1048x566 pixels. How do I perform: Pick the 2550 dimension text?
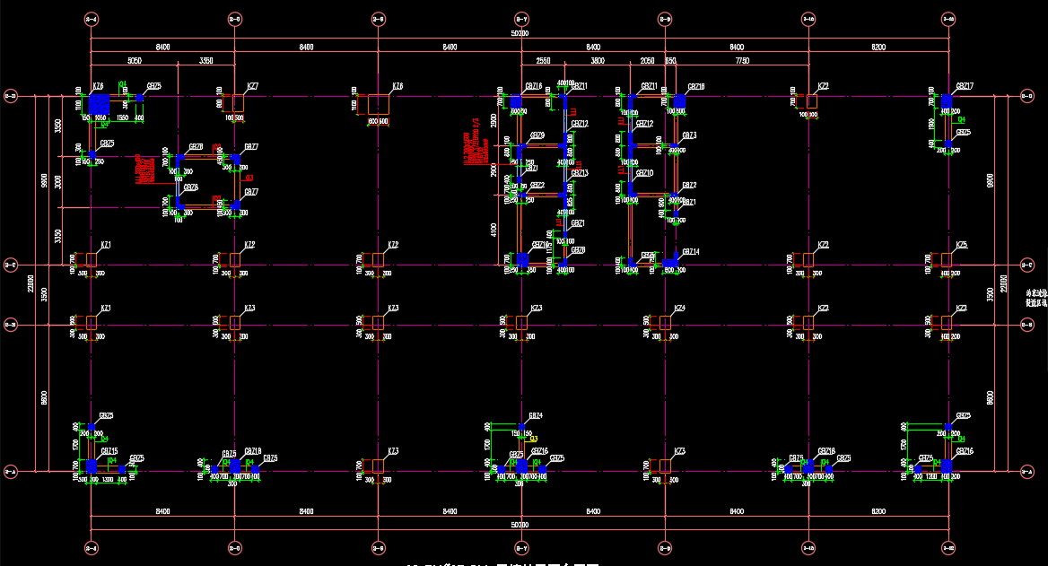click(544, 61)
